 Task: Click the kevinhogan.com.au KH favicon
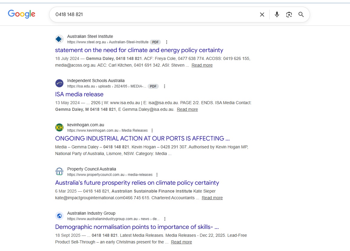(59, 127)
